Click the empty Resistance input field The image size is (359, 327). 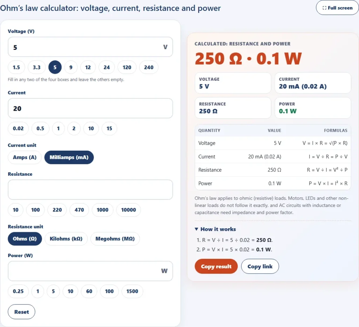point(90,190)
